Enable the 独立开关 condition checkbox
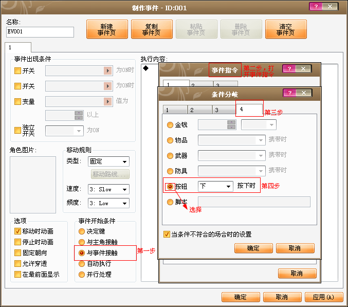Image resolution: width=348 pixels, height=307 pixels. pos(17,130)
